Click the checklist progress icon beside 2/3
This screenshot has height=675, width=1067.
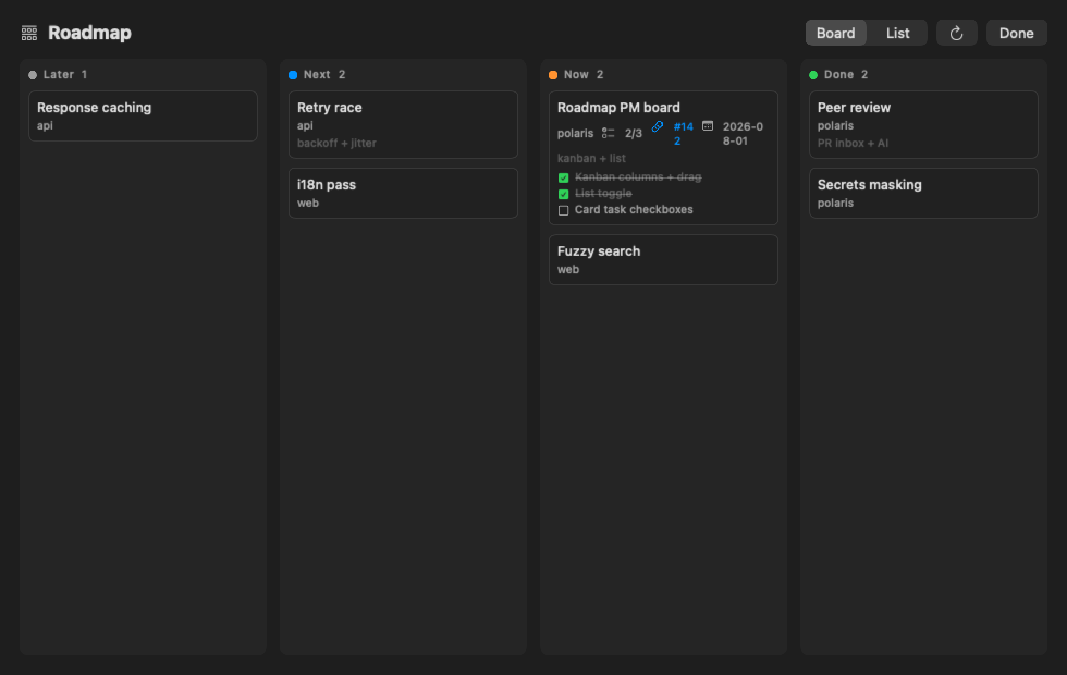click(x=608, y=133)
